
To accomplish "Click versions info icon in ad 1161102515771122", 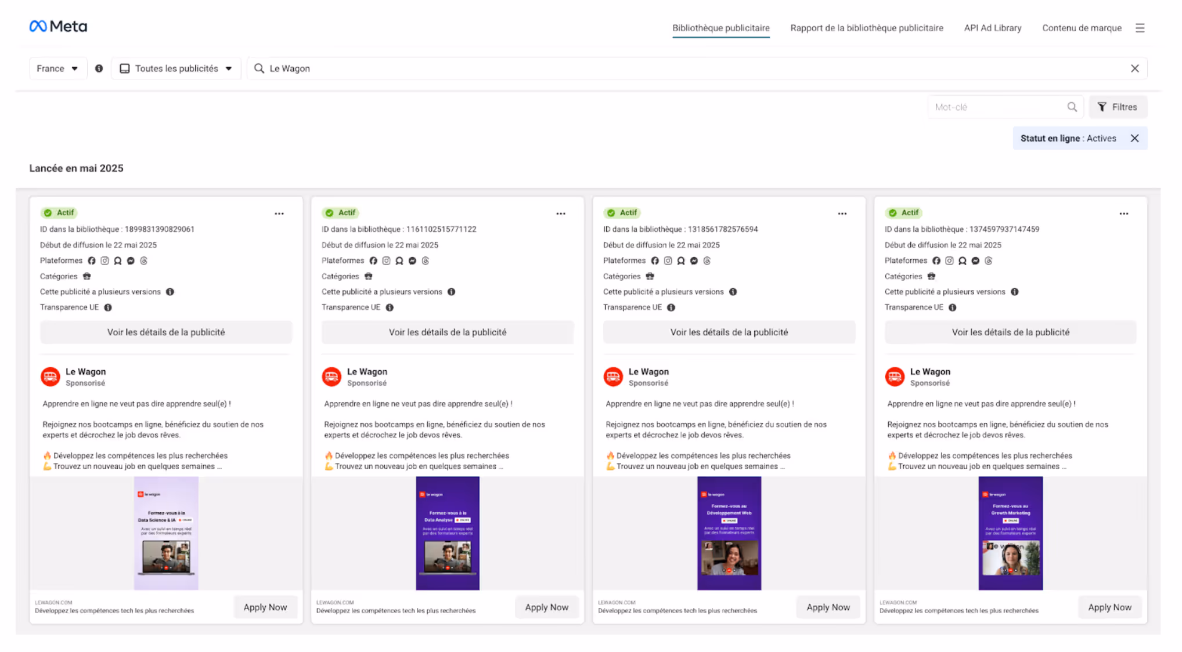I will [452, 292].
